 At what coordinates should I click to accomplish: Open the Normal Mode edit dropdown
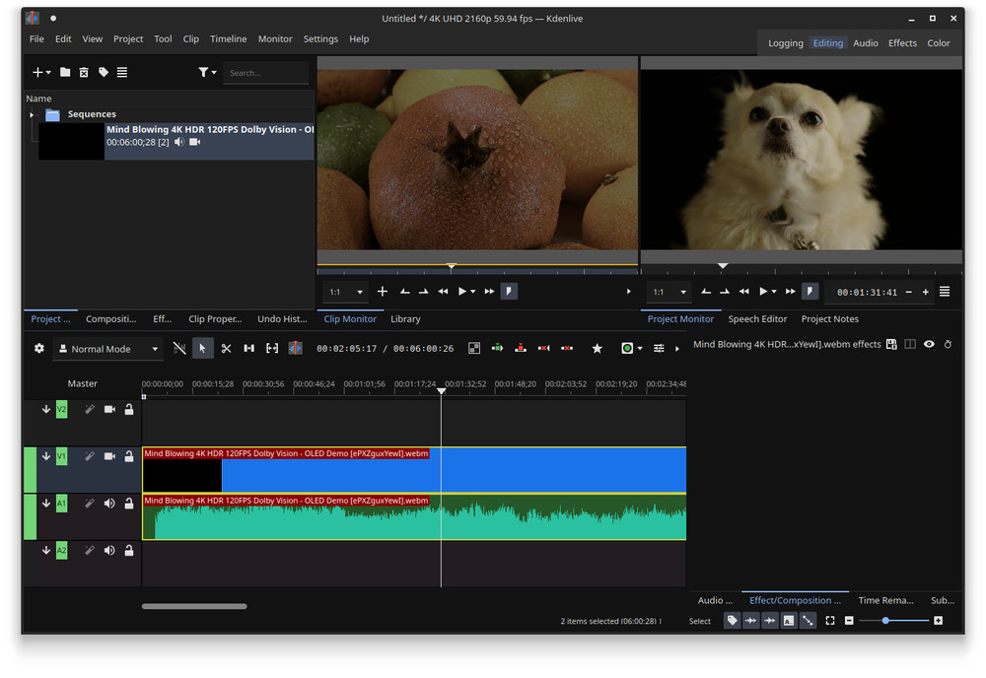click(x=108, y=349)
